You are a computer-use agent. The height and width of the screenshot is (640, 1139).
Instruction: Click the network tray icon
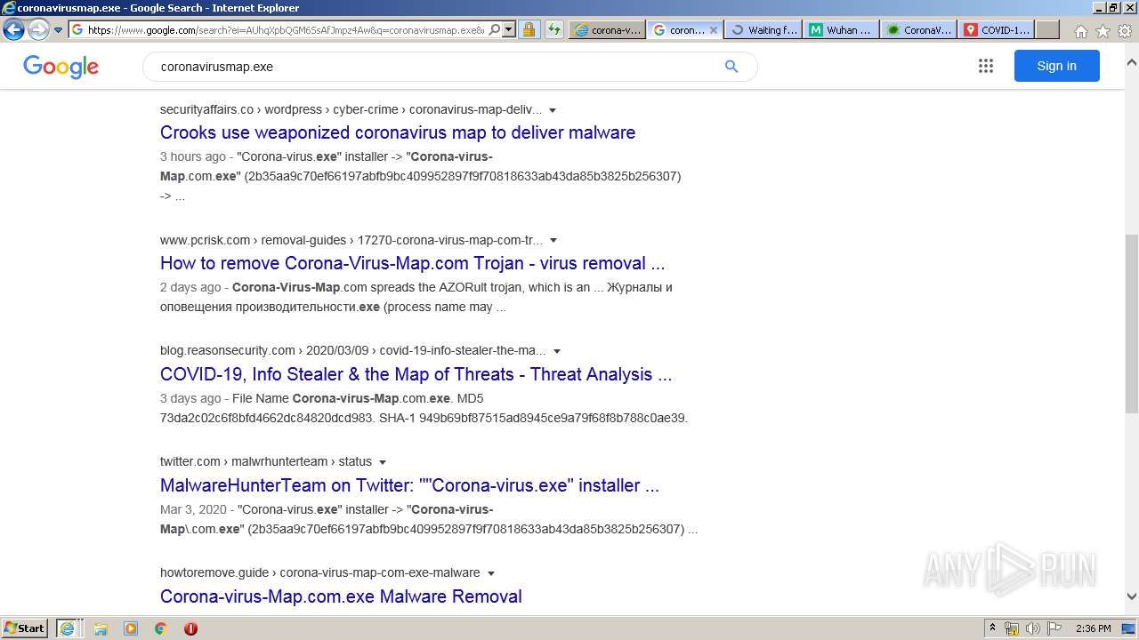[1012, 628]
